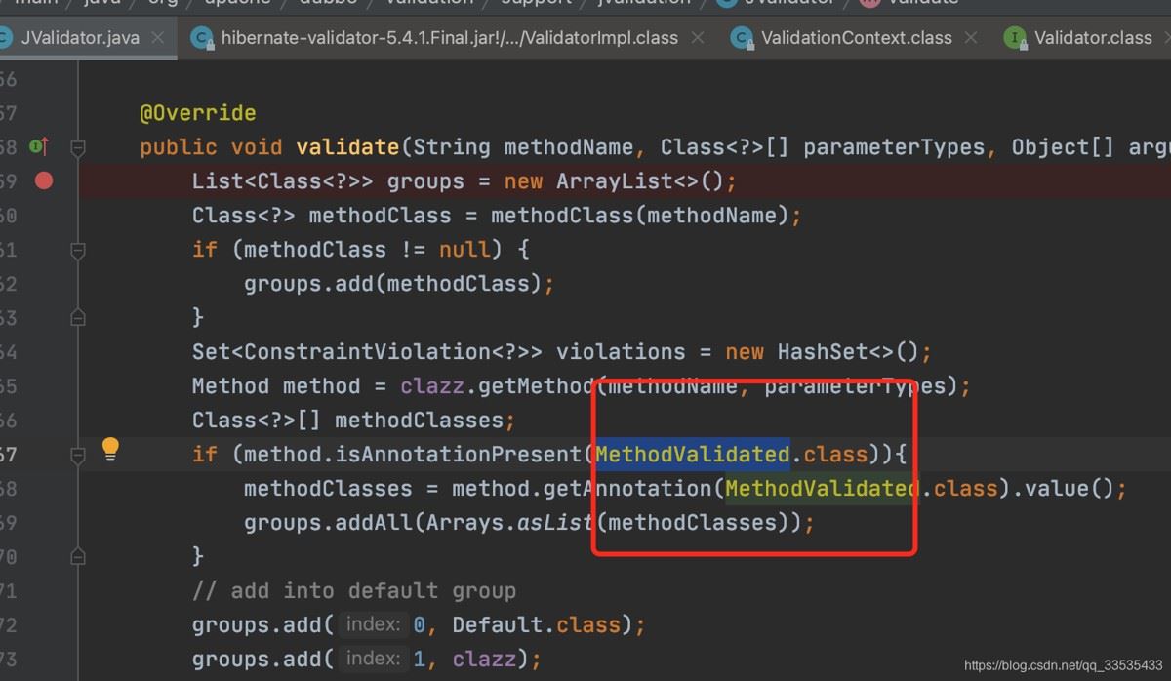The image size is (1171, 681).
Task: Click the methodClasses declaration line
Action: [x=354, y=420]
